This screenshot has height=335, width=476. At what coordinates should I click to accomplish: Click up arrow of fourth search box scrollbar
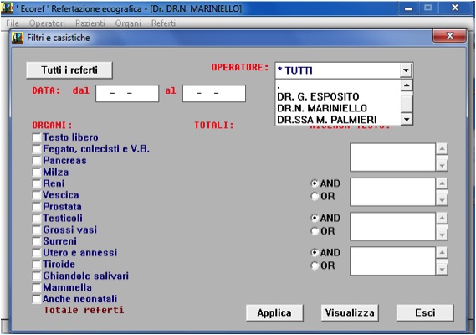point(442,253)
